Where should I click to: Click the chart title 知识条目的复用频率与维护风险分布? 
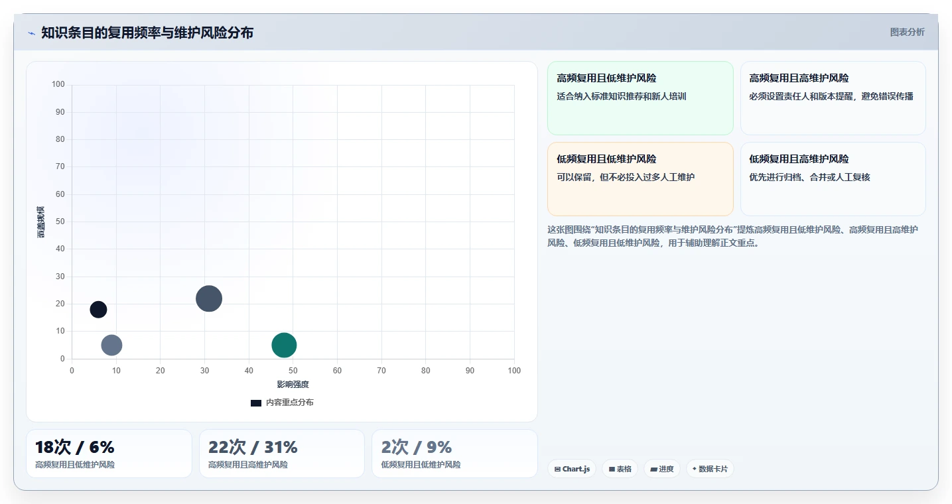(147, 33)
